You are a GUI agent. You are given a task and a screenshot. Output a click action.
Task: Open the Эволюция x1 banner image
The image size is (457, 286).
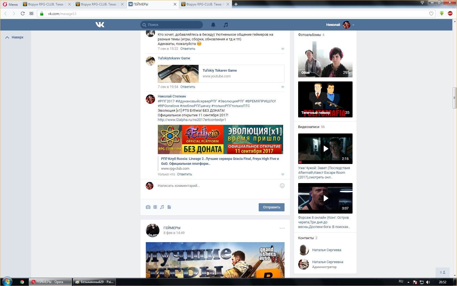(x=220, y=139)
